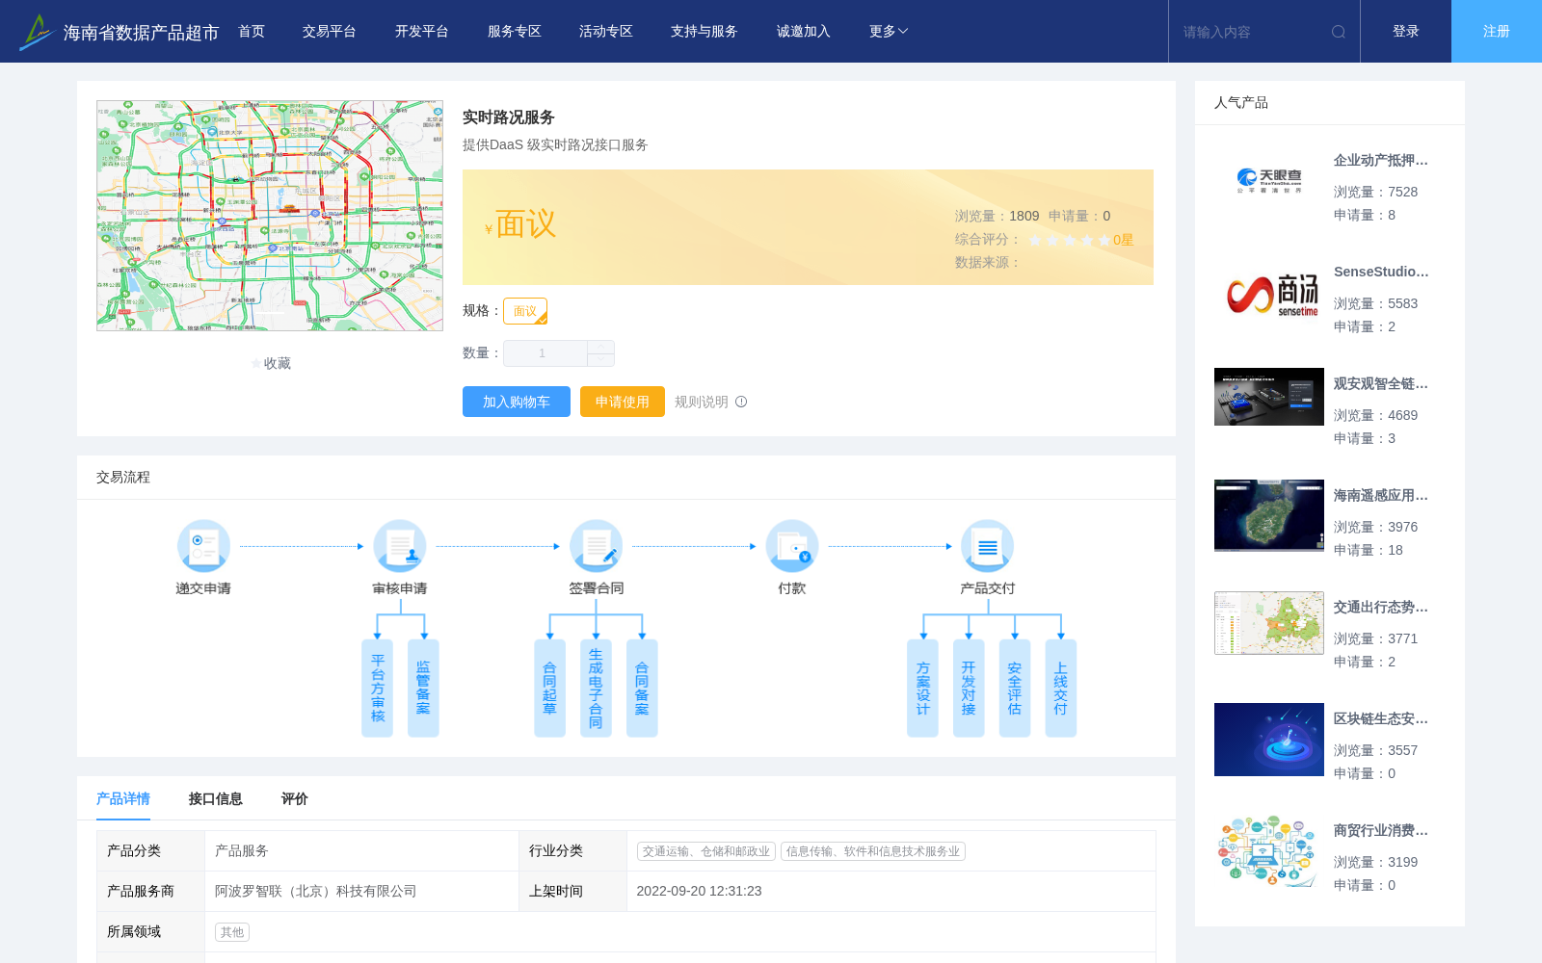1542x963 pixels.
Task: Open the 区块链生态安 product title
Action: (1381, 719)
